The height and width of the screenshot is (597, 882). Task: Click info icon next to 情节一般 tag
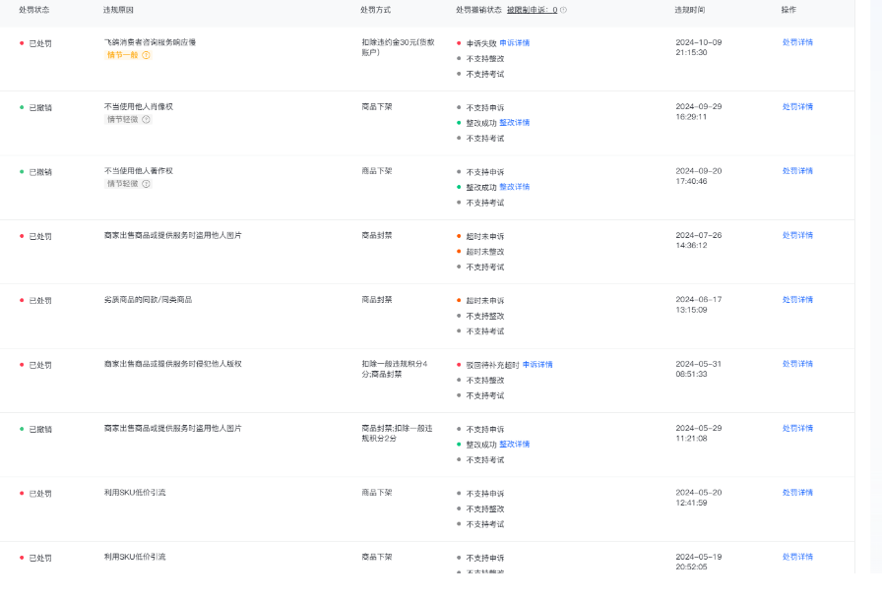[x=147, y=55]
